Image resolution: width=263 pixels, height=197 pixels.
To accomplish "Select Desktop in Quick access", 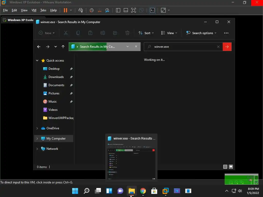I will [x=54, y=69].
